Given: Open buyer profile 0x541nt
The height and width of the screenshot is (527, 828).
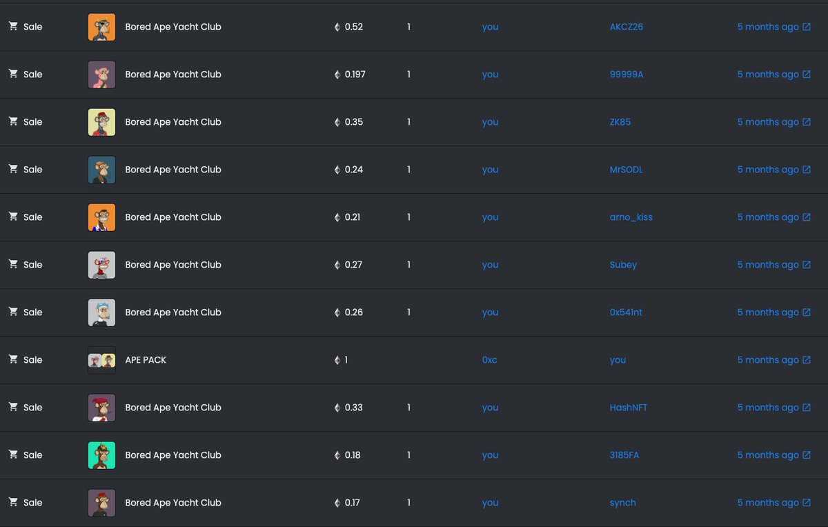Looking at the screenshot, I should [x=626, y=312].
